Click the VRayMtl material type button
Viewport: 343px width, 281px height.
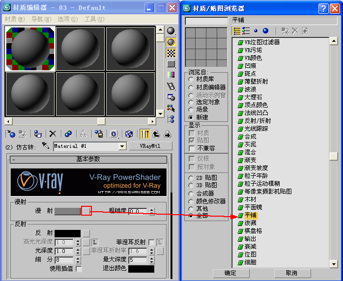[150, 146]
